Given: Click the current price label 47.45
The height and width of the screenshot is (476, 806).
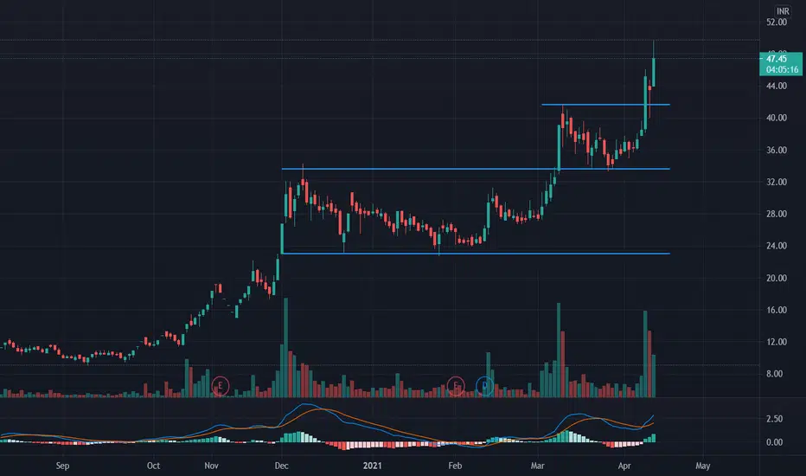Looking at the screenshot, I should 777,59.
